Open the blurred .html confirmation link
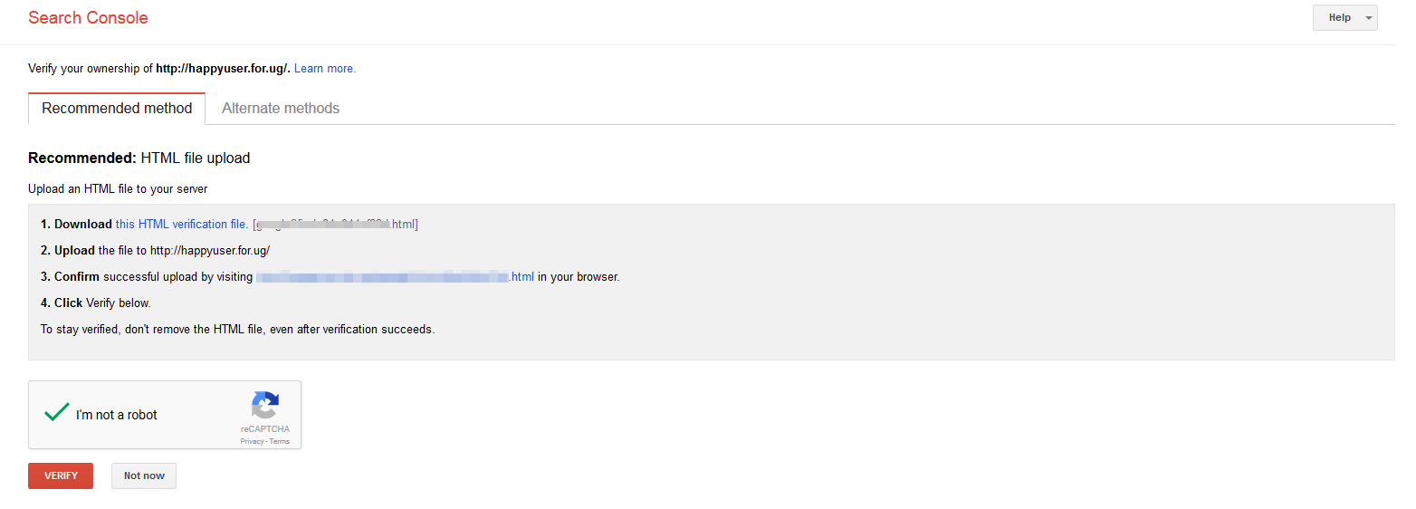Screen dimensions: 1416x509 click(396, 277)
